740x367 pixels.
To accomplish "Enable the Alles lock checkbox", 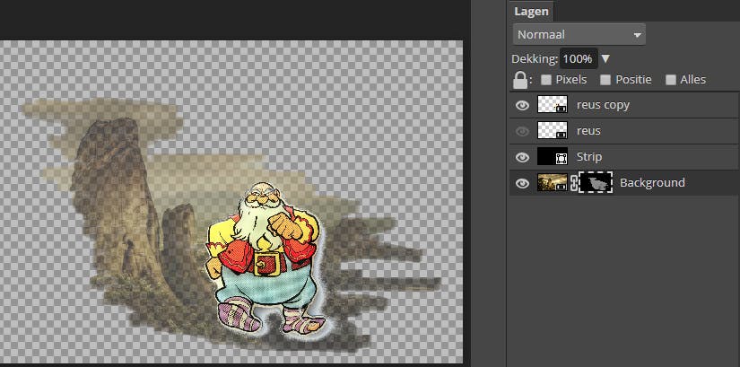I will pyautogui.click(x=671, y=80).
